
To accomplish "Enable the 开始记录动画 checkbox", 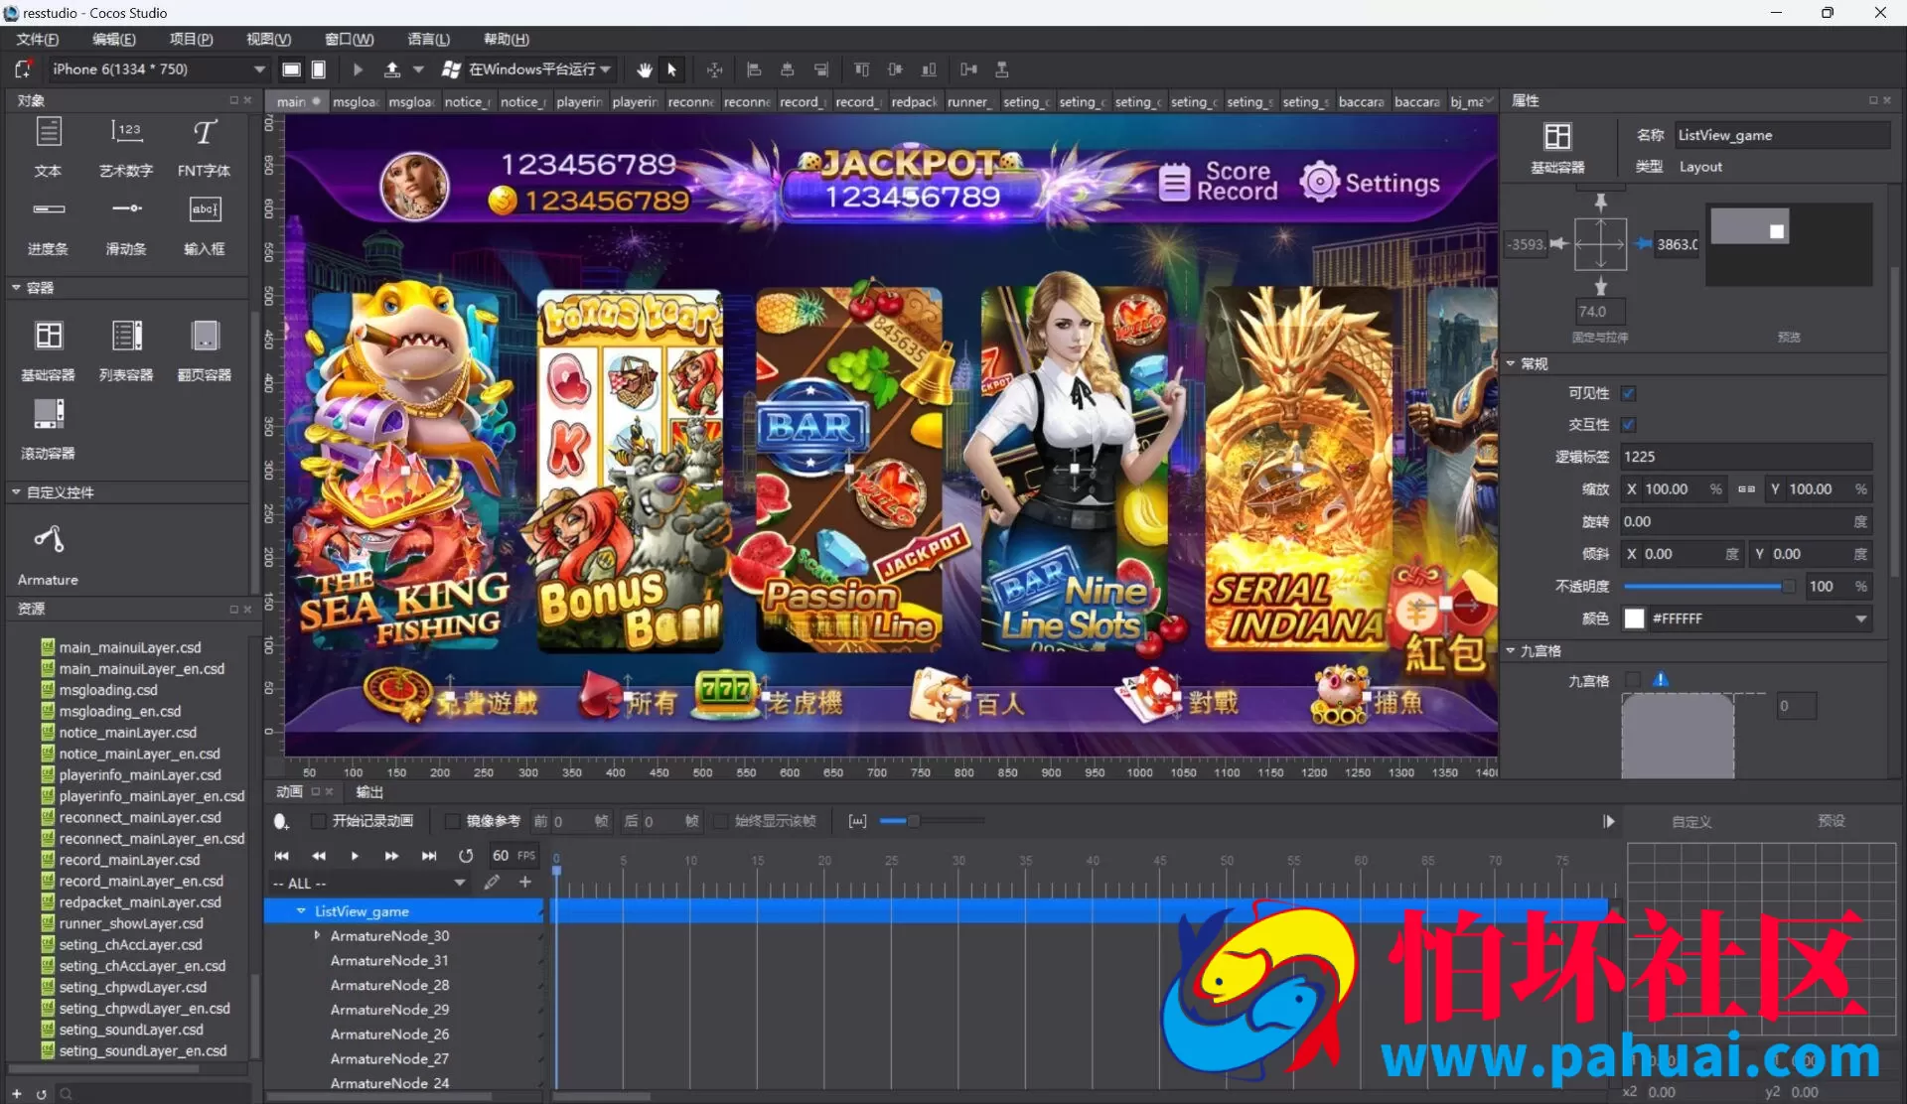I will (318, 821).
